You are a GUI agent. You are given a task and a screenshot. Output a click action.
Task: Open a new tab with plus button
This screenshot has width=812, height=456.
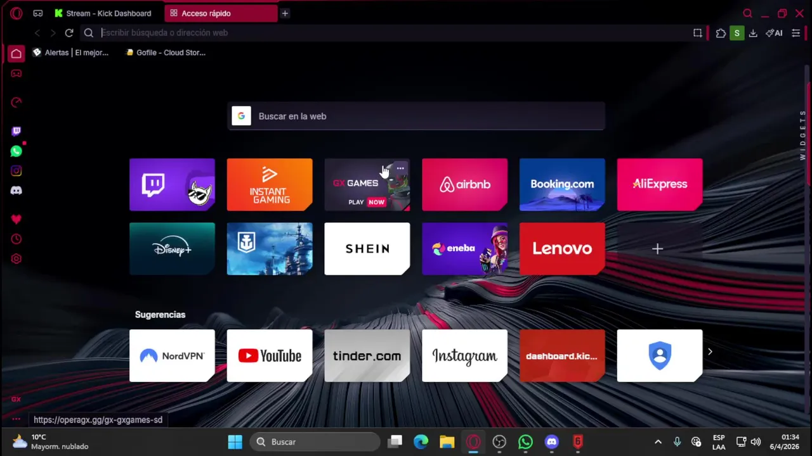(x=285, y=13)
